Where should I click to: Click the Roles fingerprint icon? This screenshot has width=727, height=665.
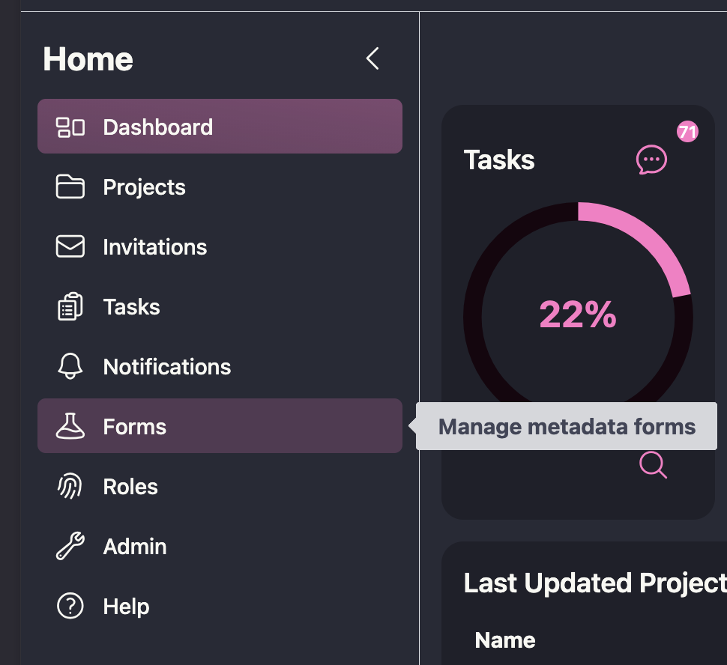(70, 486)
